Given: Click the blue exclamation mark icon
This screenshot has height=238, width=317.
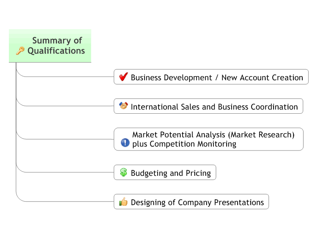Looking at the screenshot, I should (125, 142).
